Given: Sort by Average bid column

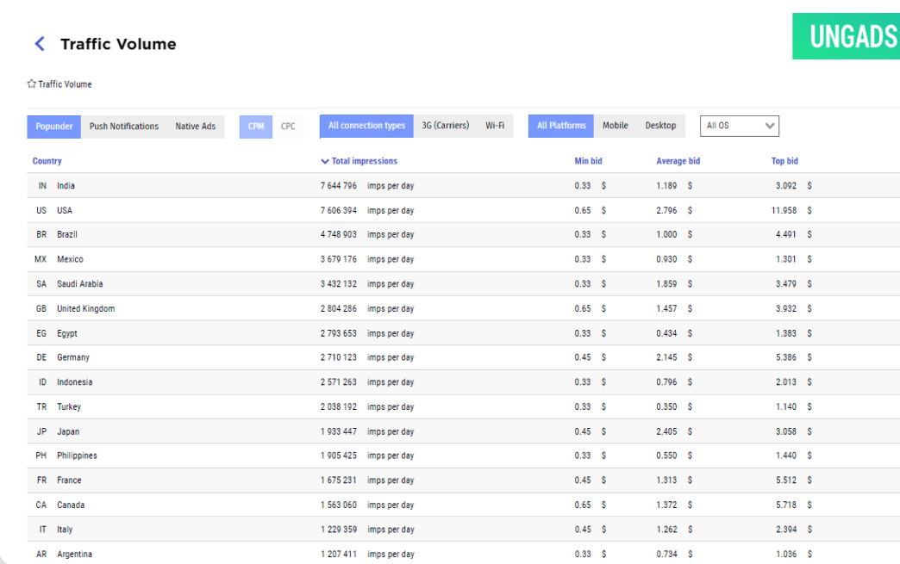Looking at the screenshot, I should 678,161.
